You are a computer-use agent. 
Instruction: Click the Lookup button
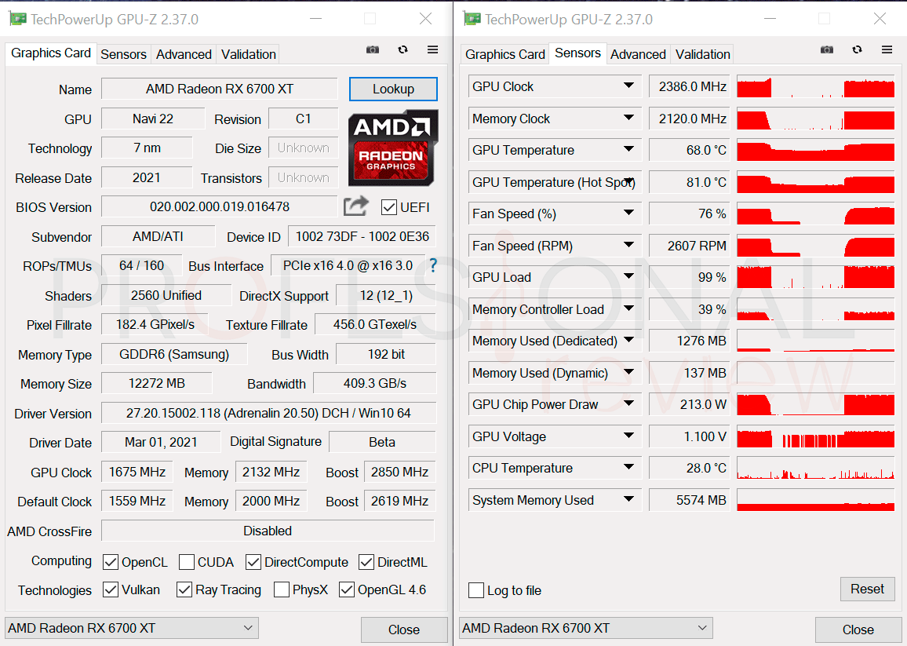[x=393, y=89]
